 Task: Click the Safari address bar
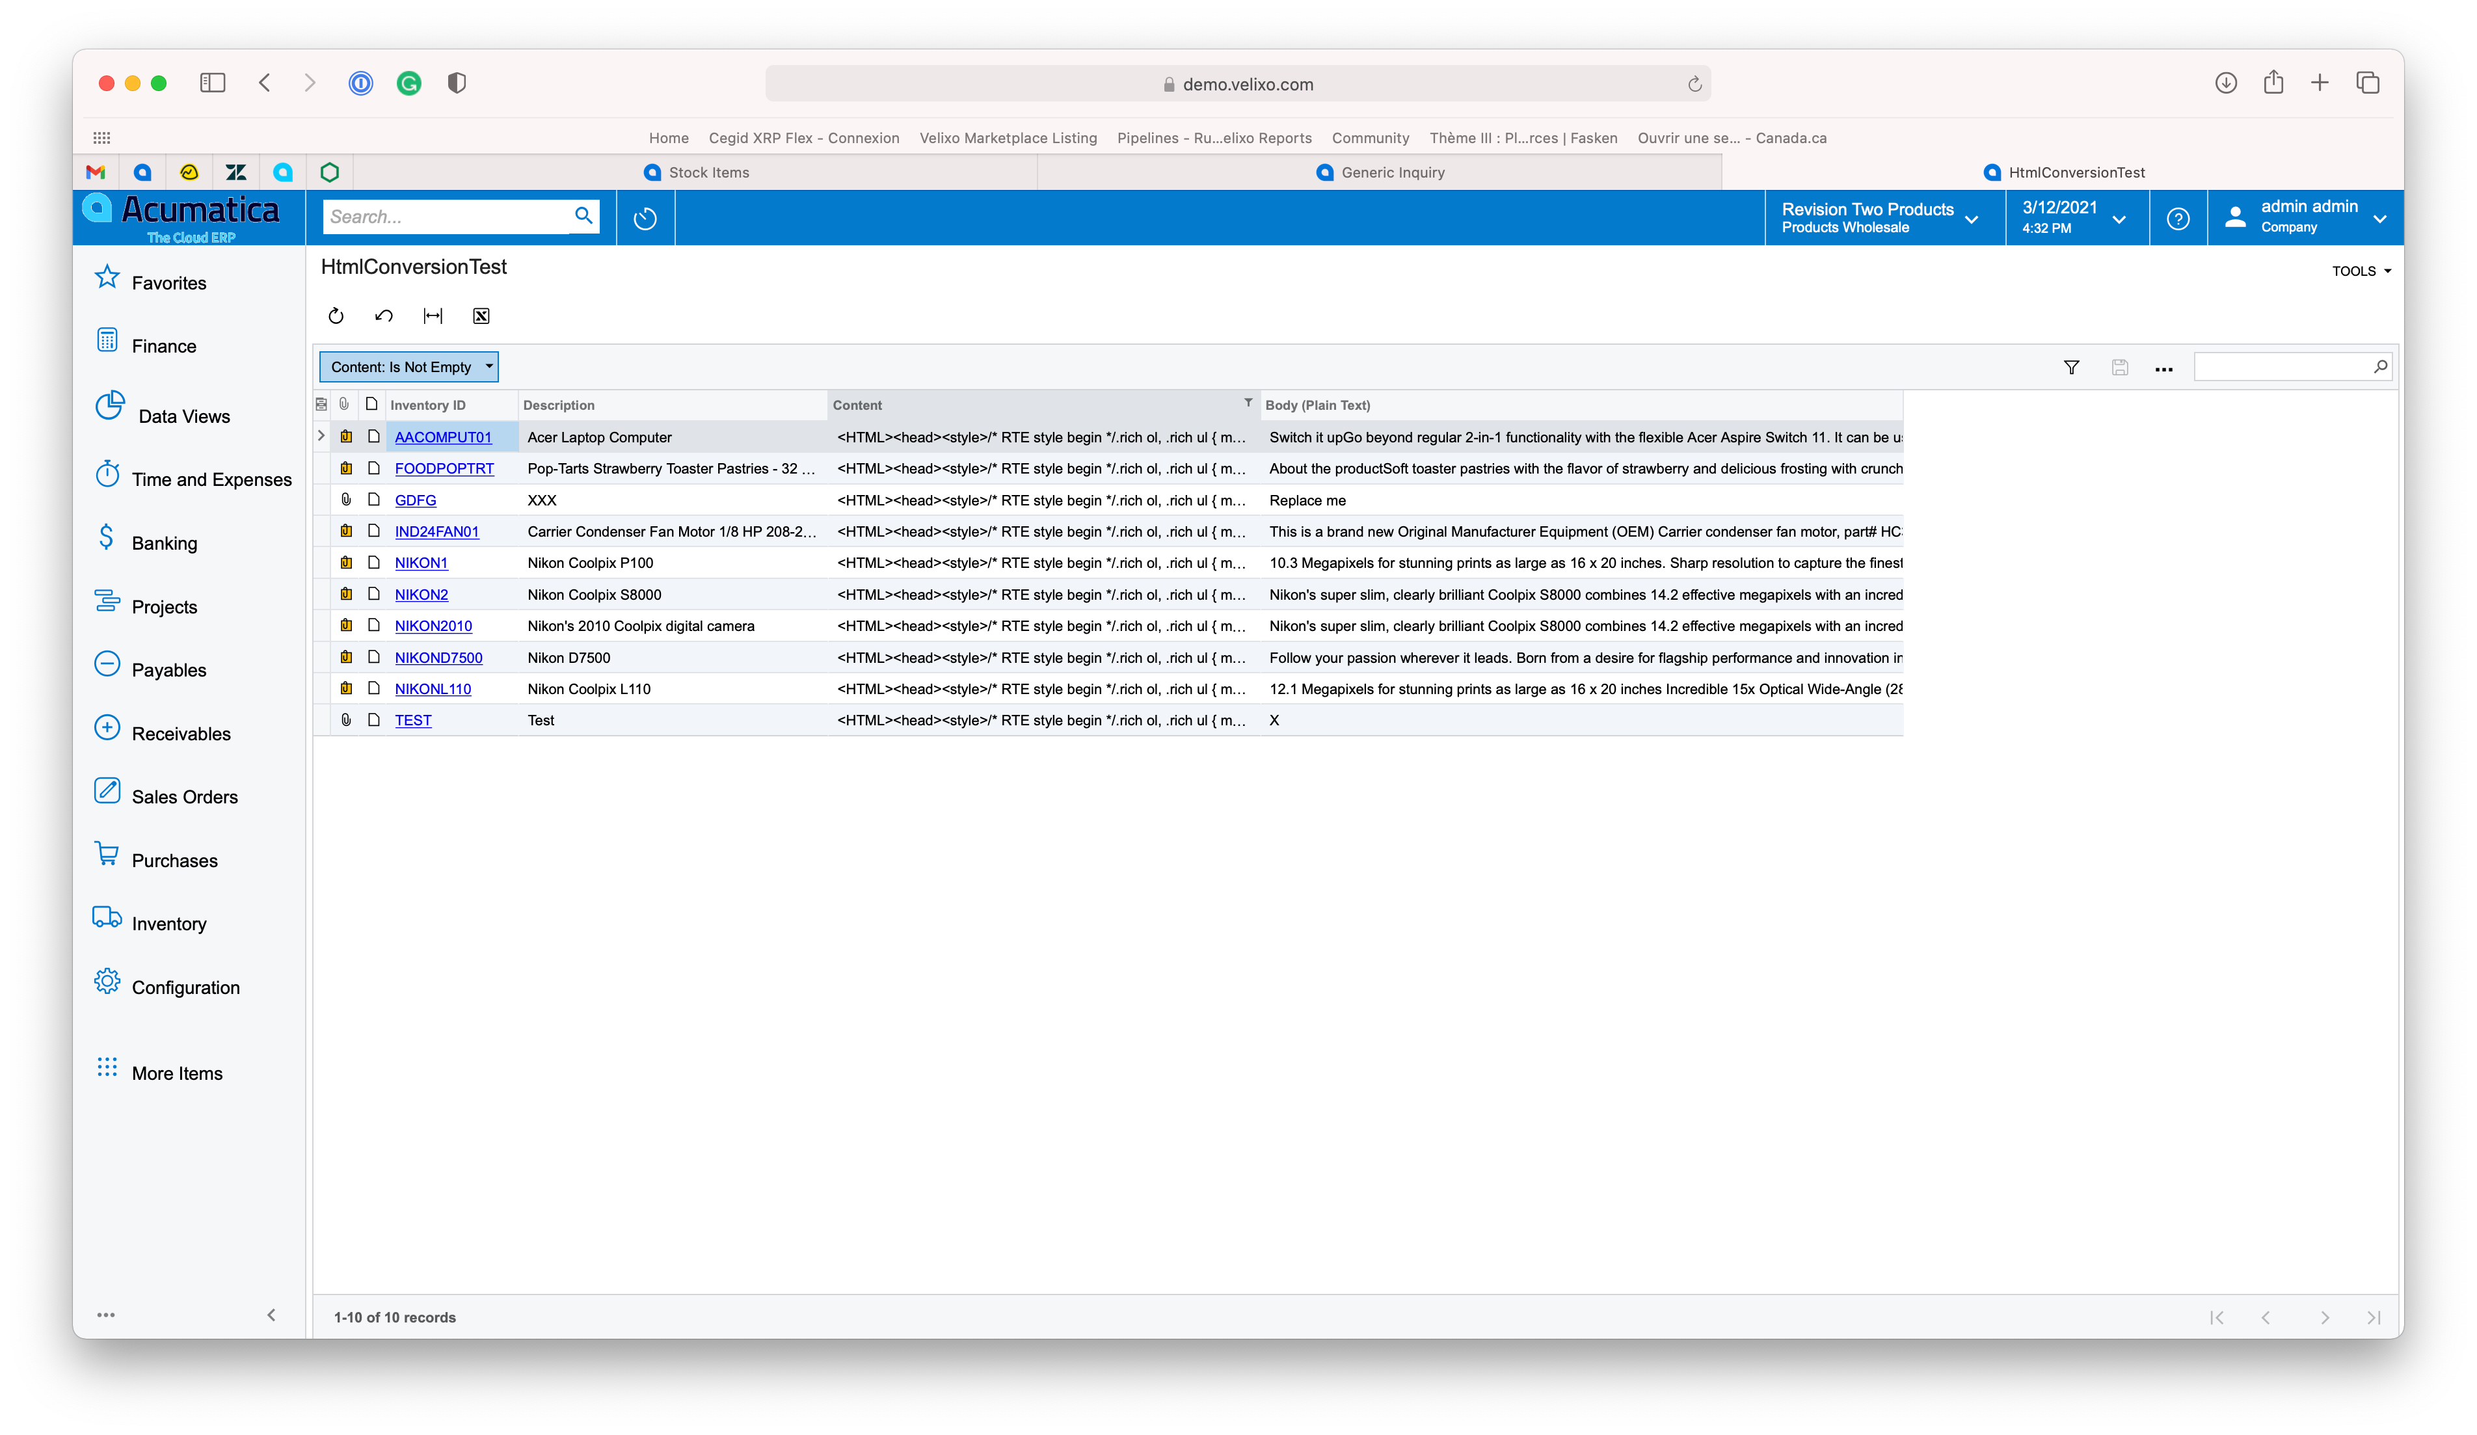point(1237,83)
